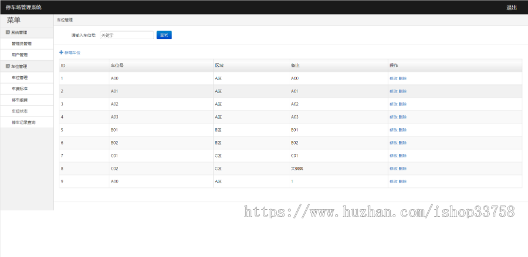The image size is (528, 257).
Task: Open the 用户管理 menu item
Action: [26, 55]
